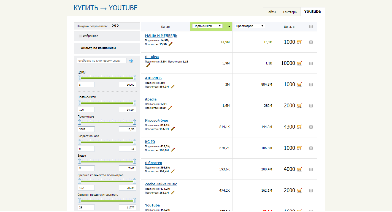The height and width of the screenshot is (212, 392).
Task: Check the select-all box in table header
Action: tap(311, 27)
